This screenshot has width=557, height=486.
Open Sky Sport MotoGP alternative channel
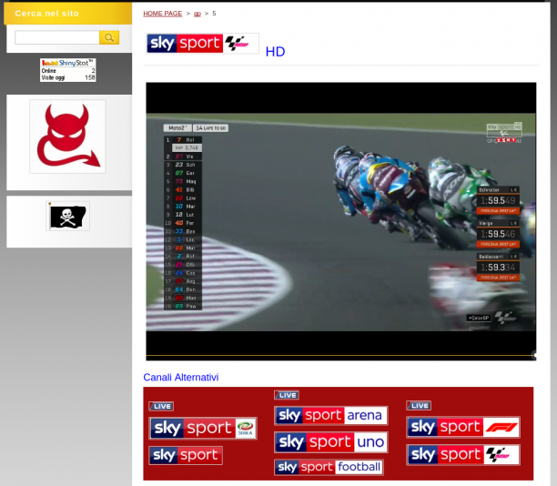pyautogui.click(x=463, y=455)
